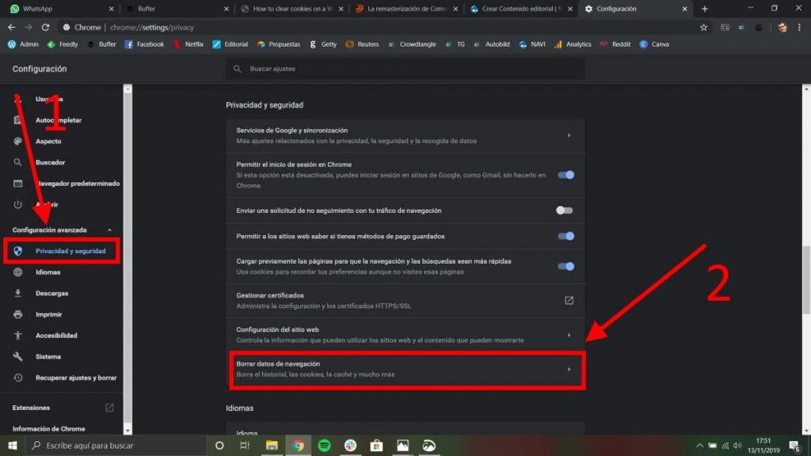
Task: Enable Enviar una solicitud de no seguimiento
Action: click(x=565, y=211)
